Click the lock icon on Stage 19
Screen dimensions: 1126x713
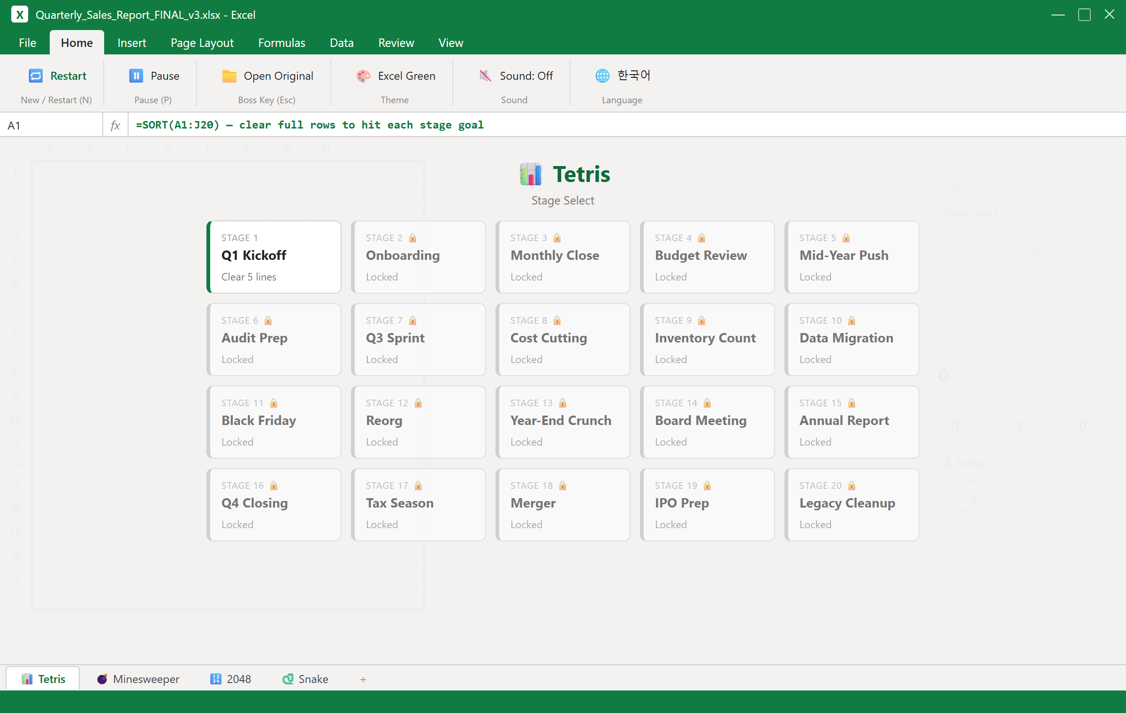[x=707, y=485]
